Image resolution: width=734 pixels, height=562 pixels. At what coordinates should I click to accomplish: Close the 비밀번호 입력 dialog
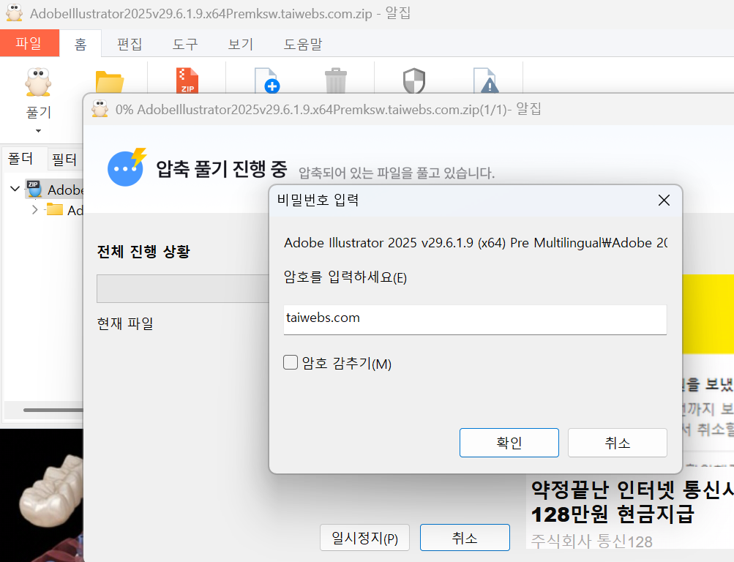tap(664, 201)
